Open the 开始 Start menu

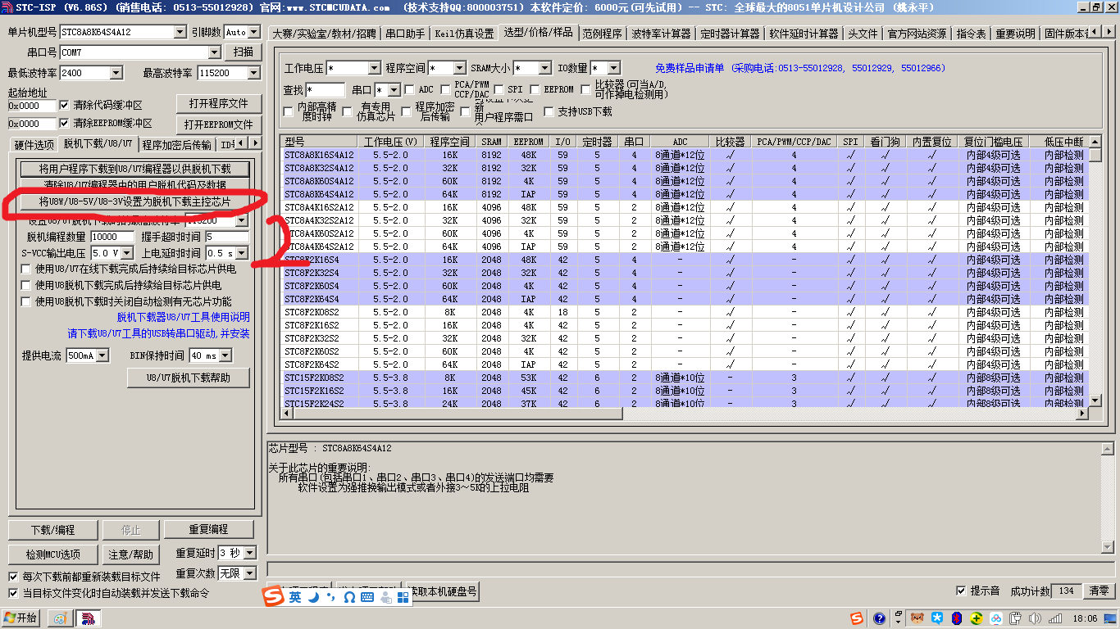click(x=21, y=618)
